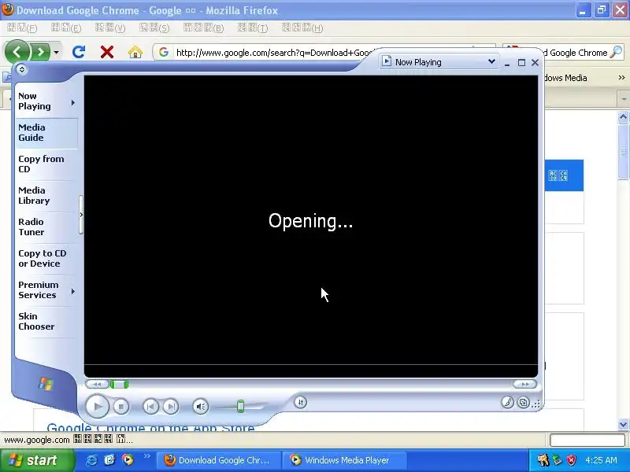Screen dimensions: 630x472
Task: Mute the Media Player sound
Action: click(x=201, y=407)
